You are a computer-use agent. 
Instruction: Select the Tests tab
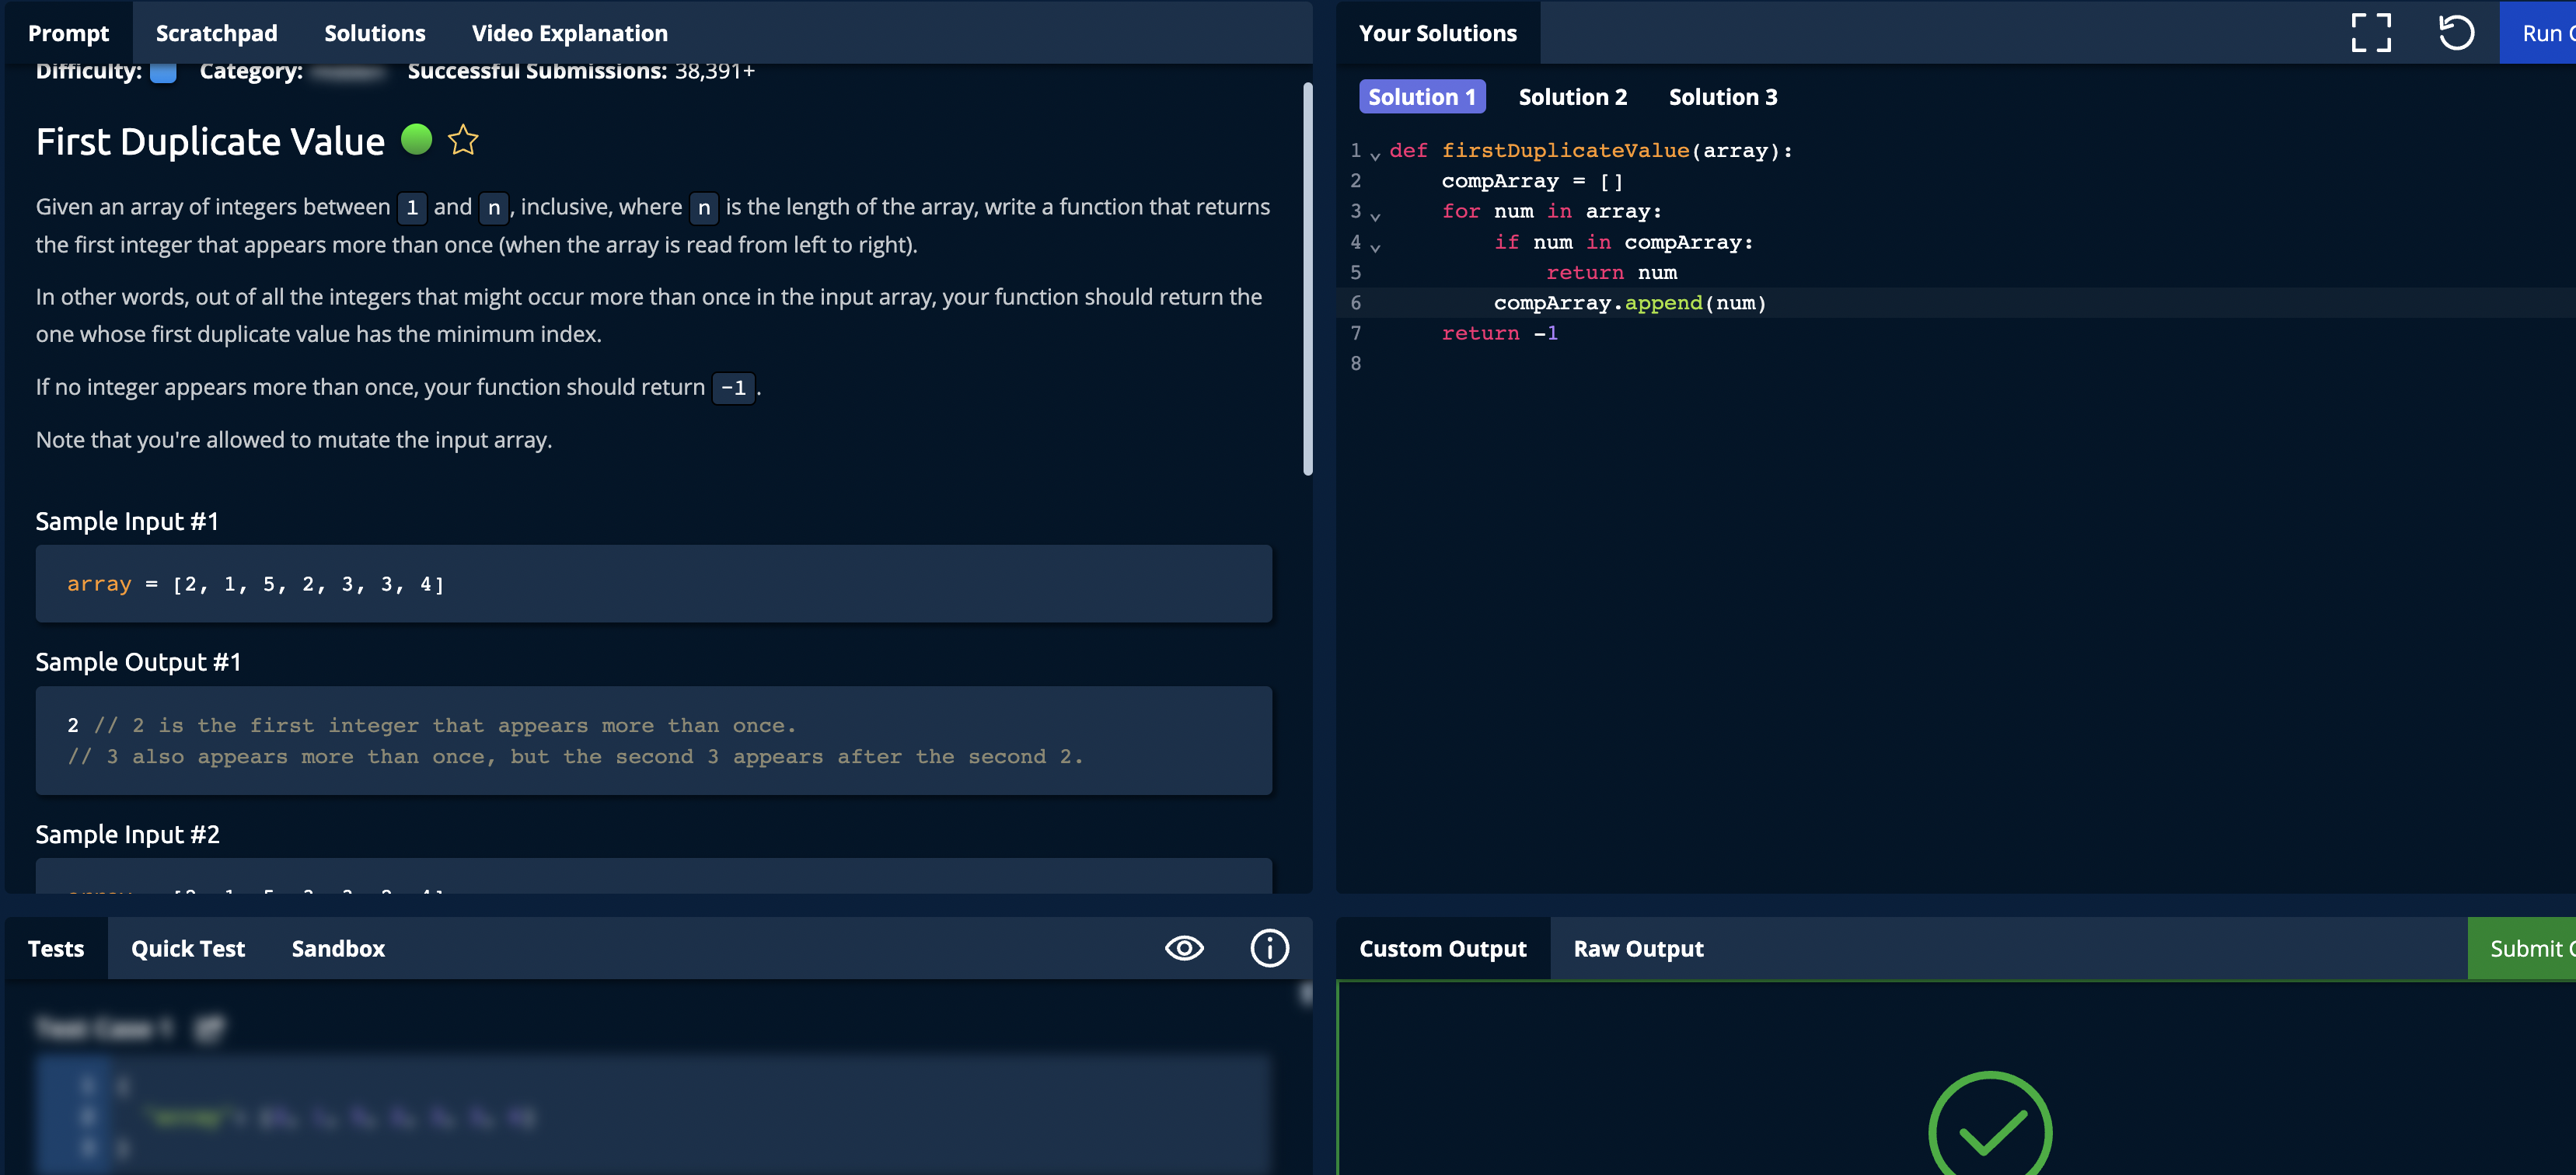coord(56,948)
